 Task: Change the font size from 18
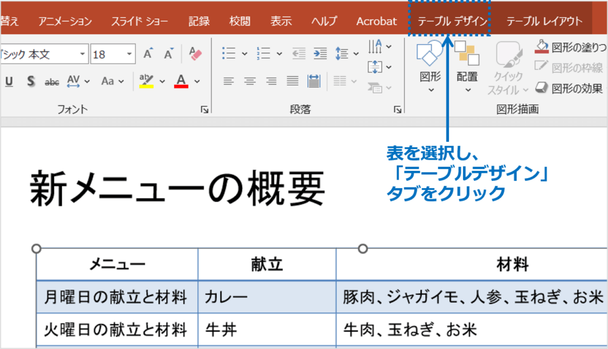pyautogui.click(x=113, y=53)
